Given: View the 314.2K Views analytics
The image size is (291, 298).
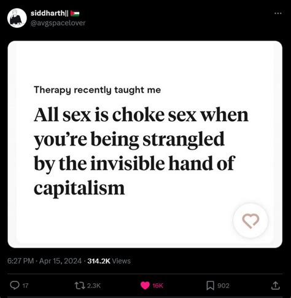Looking at the screenshot, I should click(109, 261).
